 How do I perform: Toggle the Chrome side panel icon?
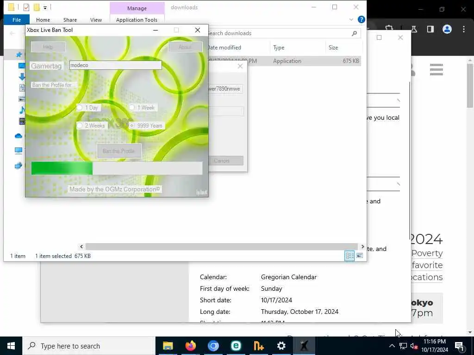click(x=430, y=29)
